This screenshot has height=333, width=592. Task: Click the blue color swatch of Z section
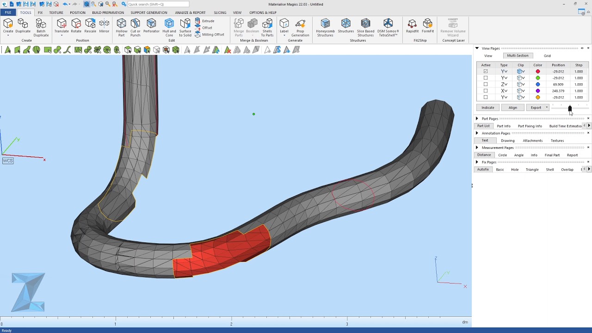[537, 85]
